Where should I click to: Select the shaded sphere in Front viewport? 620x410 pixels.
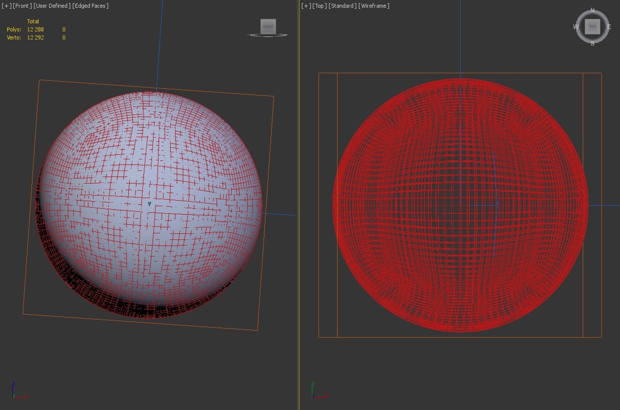pyautogui.click(x=149, y=204)
